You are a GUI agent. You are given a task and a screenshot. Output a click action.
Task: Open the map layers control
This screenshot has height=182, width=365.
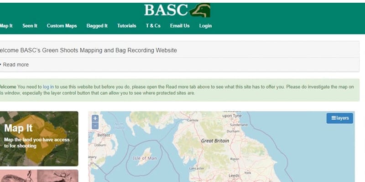339,118
